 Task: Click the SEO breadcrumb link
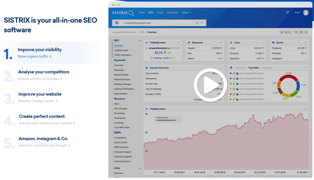142,32
